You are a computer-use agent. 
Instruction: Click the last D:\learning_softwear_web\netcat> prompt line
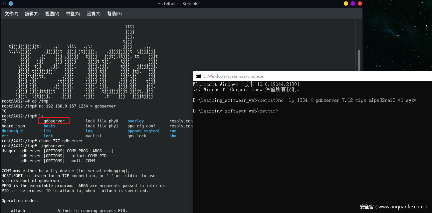235,111
